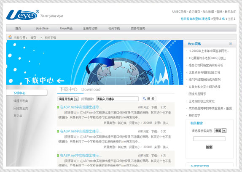
Task: Select 相关下载 in the navigation bar
Action: [x=114, y=28]
